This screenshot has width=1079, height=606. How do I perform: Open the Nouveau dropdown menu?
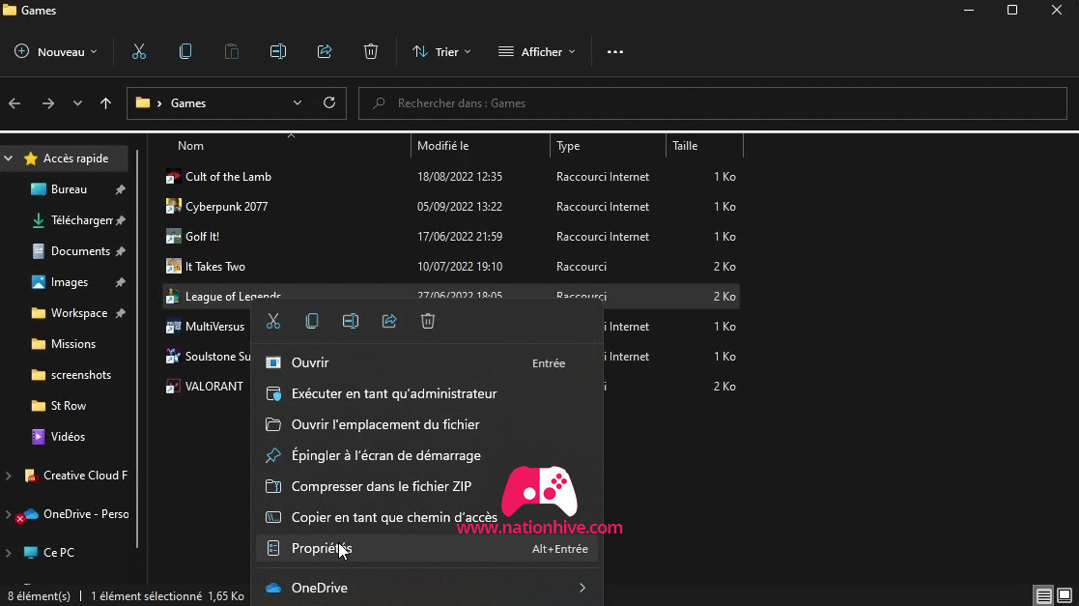pos(56,51)
